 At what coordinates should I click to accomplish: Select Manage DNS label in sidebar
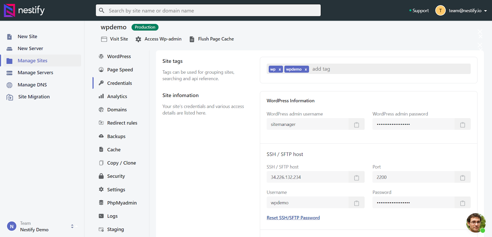pos(32,85)
